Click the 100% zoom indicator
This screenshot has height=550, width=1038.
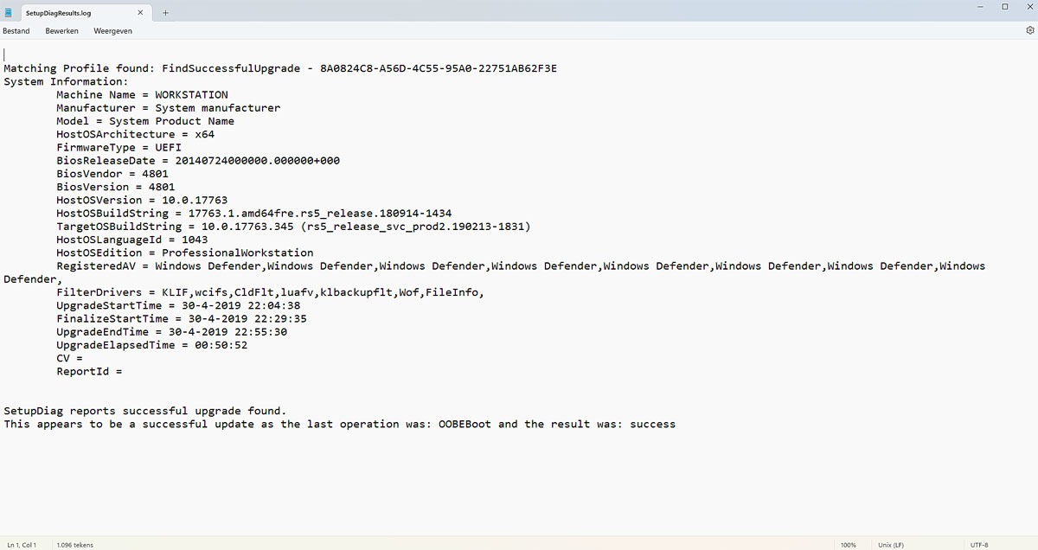click(x=848, y=544)
